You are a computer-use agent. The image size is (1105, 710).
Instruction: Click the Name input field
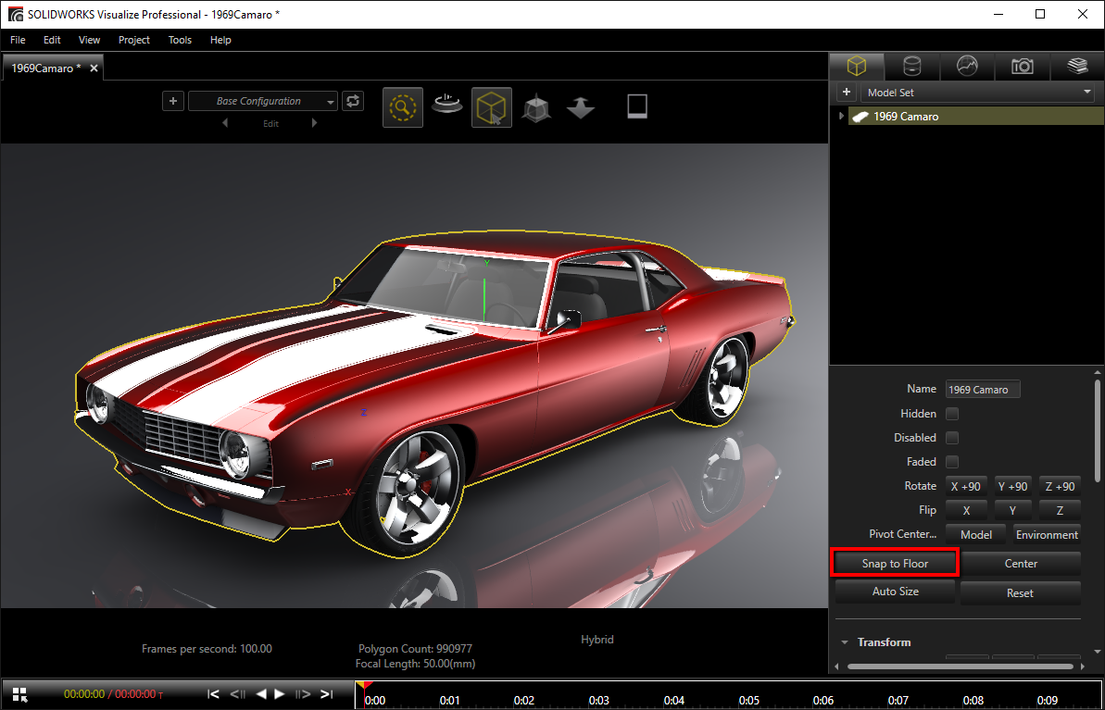pos(983,389)
